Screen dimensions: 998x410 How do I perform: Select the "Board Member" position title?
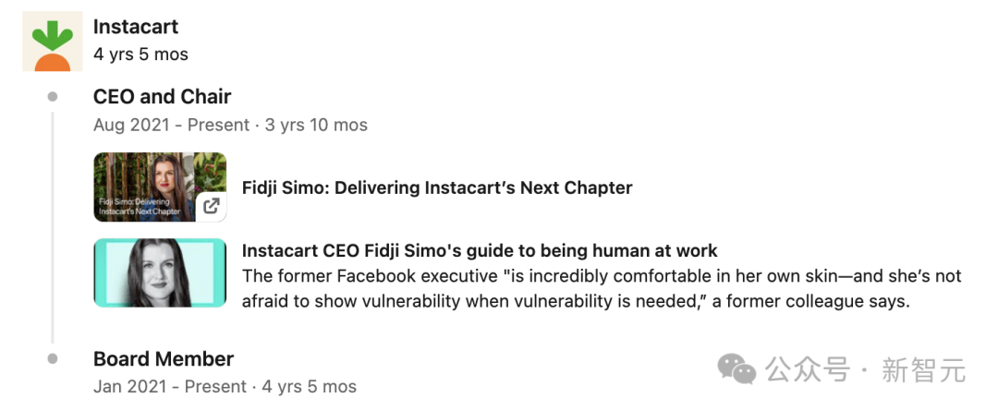click(x=164, y=358)
